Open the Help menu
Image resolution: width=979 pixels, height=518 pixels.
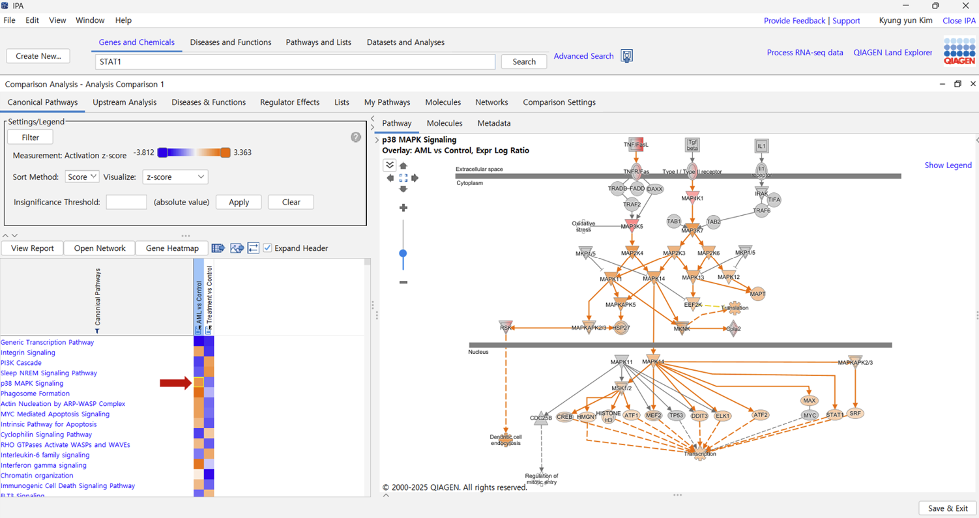click(123, 20)
